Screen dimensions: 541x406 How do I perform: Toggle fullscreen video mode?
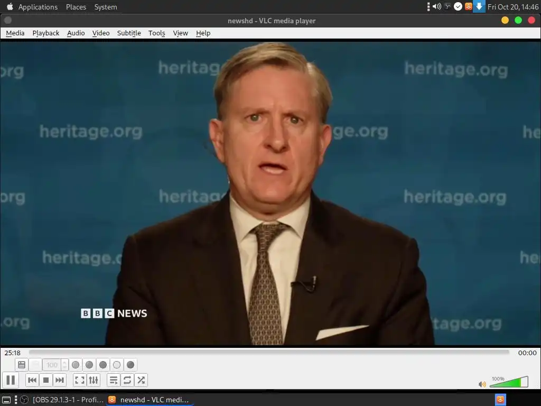point(80,380)
